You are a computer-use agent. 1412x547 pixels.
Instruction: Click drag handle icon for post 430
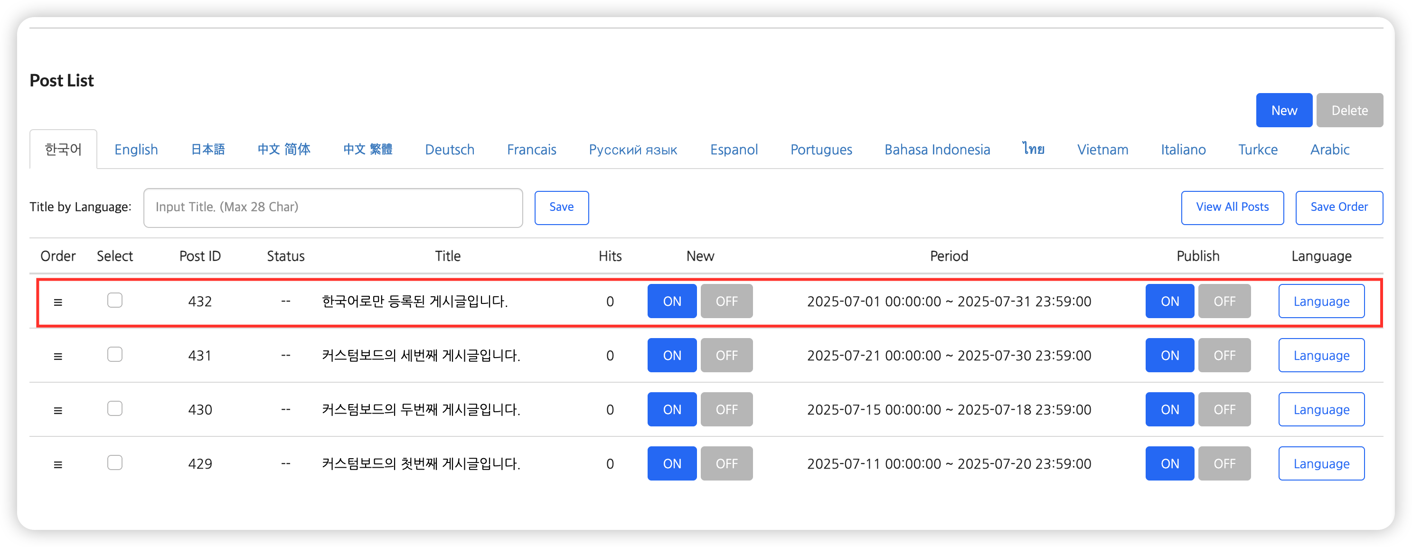(x=57, y=411)
